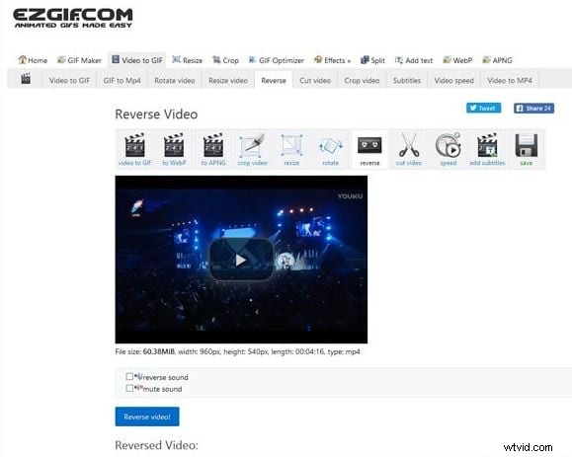Switch to the Video speed tab
The width and height of the screenshot is (572, 457).
tap(453, 81)
